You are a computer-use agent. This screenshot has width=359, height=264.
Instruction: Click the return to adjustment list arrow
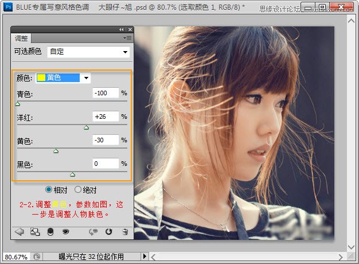(18, 232)
